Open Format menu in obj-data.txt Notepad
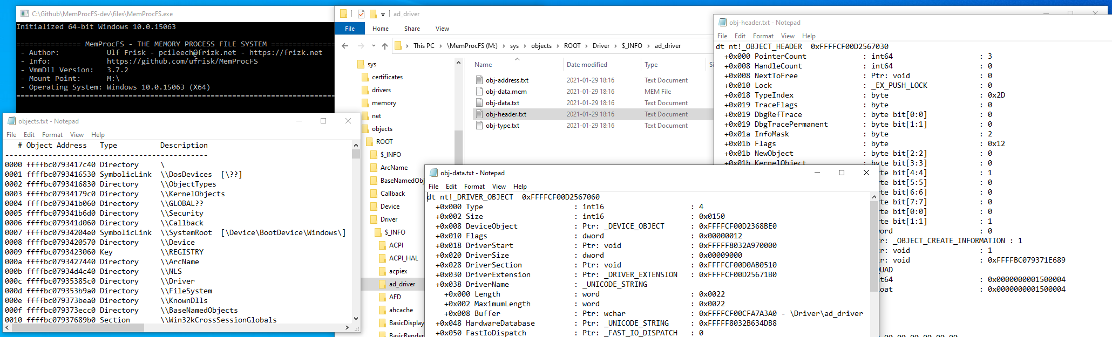The height and width of the screenshot is (337, 1112). tap(474, 187)
